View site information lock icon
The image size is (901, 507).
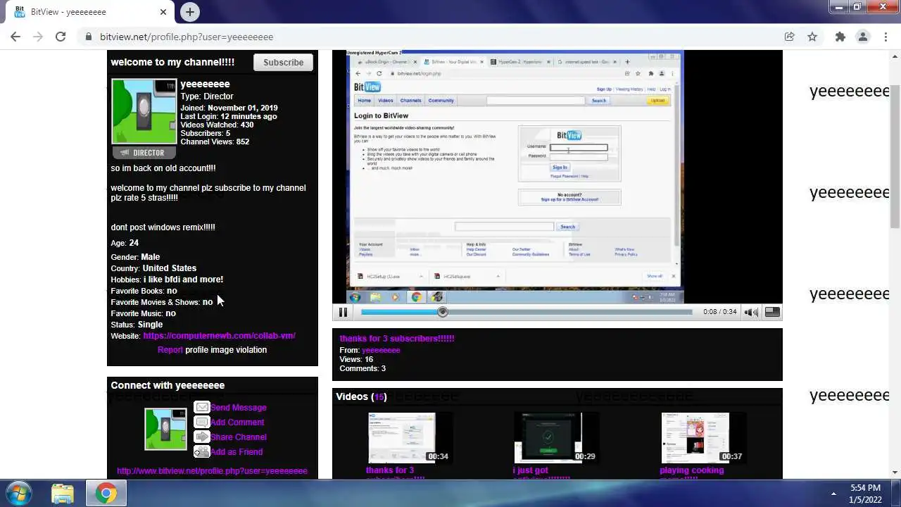88,37
